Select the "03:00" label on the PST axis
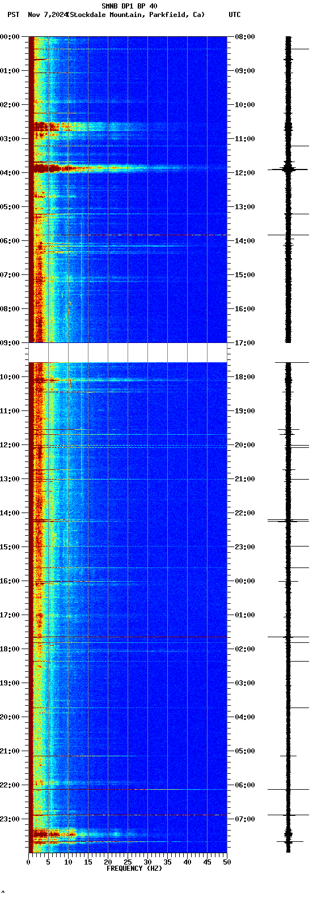Viewport: 313px width, 898px height. click(10, 139)
